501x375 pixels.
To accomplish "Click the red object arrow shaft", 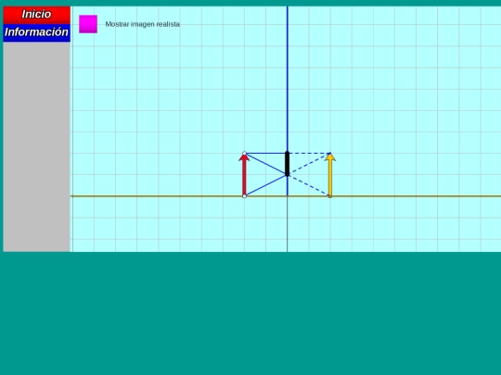I will click(x=244, y=177).
